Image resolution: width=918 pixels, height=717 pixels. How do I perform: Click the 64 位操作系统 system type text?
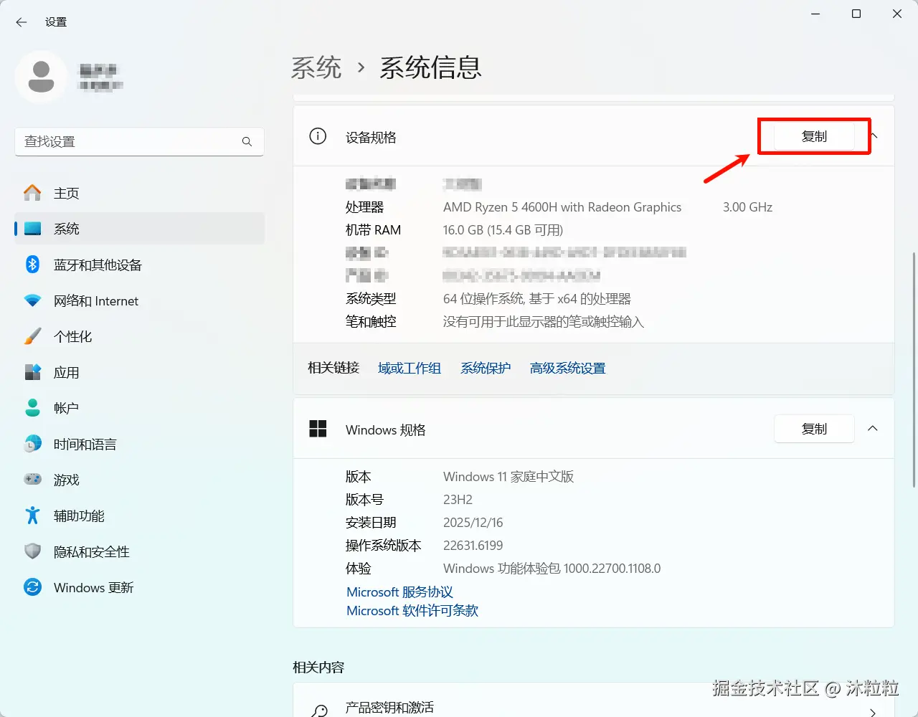coord(537,299)
